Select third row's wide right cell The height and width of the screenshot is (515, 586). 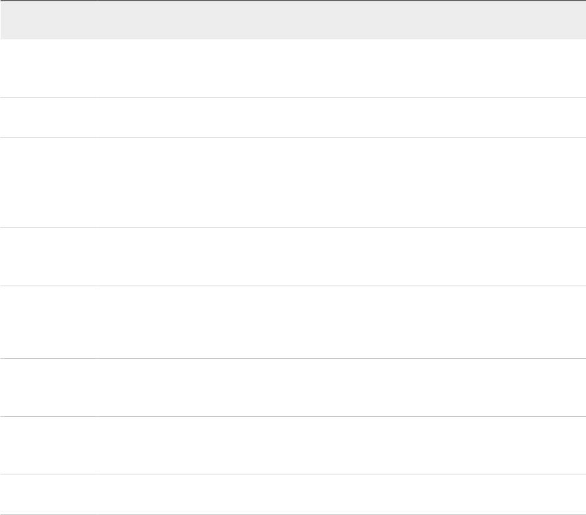[x=341, y=182]
